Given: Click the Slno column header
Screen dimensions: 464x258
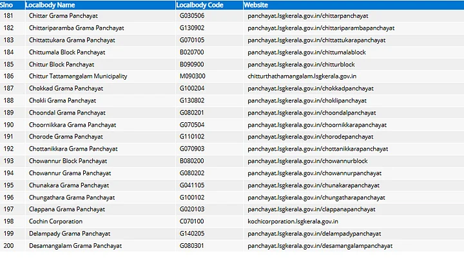Looking at the screenshot, I should [x=8, y=5].
